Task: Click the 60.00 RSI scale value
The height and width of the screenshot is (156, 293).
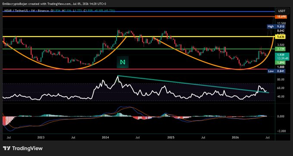Action: pos(281,88)
